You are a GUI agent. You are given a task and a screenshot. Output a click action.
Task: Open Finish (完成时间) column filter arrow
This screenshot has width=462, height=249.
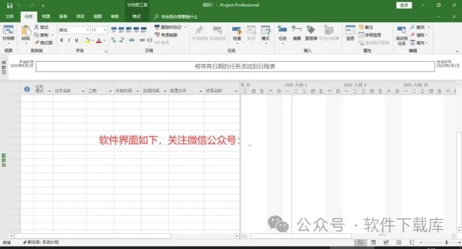tap(165, 91)
